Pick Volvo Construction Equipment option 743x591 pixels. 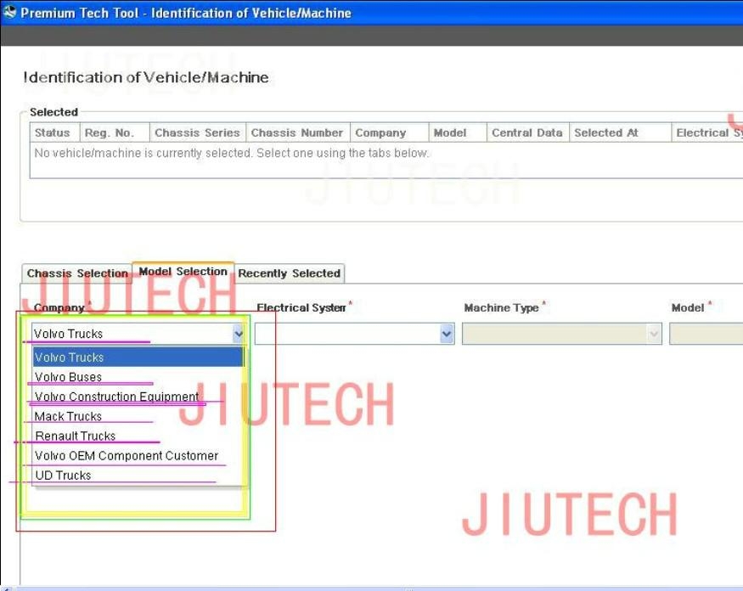[116, 397]
